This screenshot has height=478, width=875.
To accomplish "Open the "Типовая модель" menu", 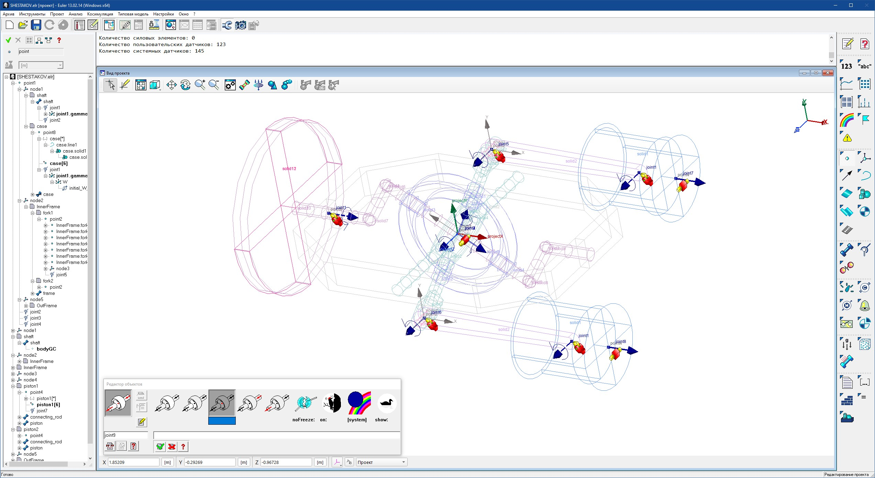I will click(133, 14).
